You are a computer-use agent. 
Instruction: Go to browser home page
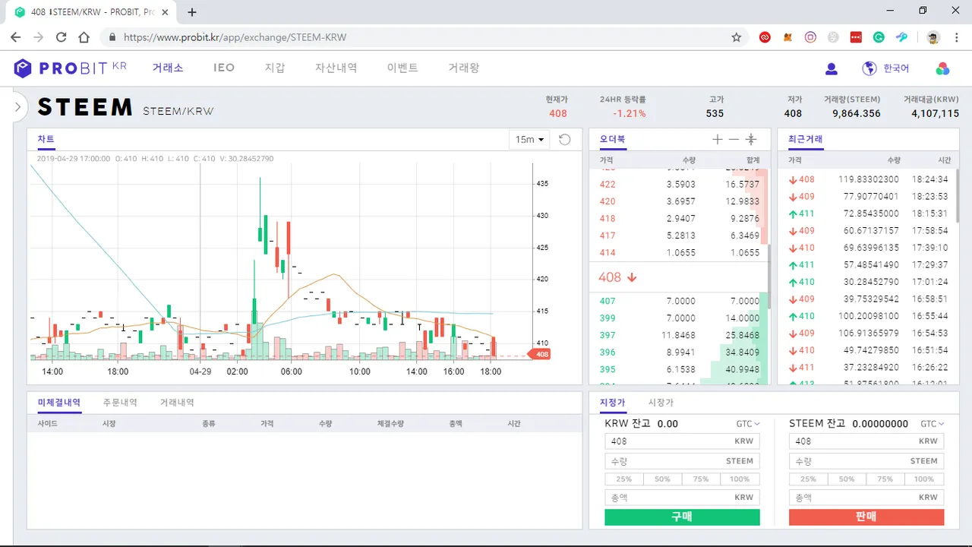84,37
